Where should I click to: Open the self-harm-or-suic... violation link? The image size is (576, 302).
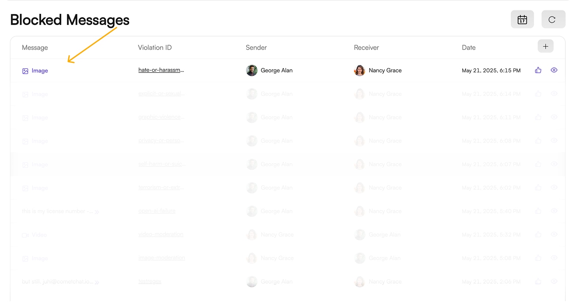point(161,164)
